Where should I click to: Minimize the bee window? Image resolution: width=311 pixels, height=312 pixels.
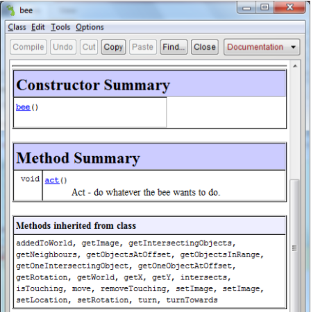(246, 8)
